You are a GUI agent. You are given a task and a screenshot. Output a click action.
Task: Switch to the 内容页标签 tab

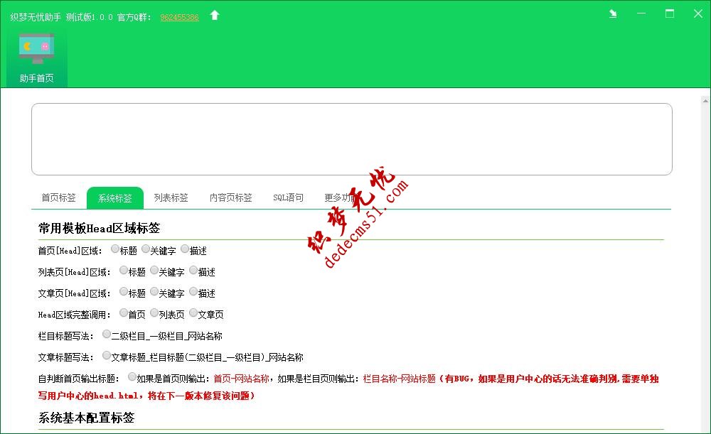230,198
